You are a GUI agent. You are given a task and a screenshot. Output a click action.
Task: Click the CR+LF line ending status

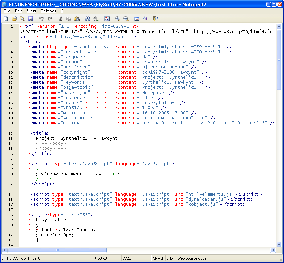coord(158,258)
